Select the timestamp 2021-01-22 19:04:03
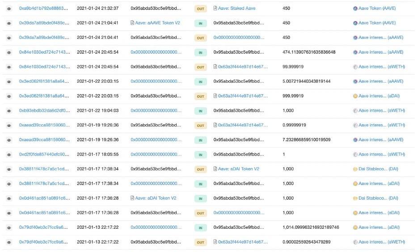 (x=97, y=110)
